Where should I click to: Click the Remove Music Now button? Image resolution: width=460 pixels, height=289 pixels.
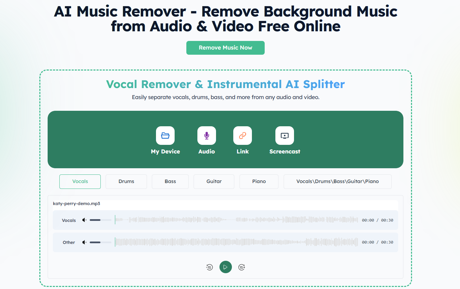tap(225, 48)
